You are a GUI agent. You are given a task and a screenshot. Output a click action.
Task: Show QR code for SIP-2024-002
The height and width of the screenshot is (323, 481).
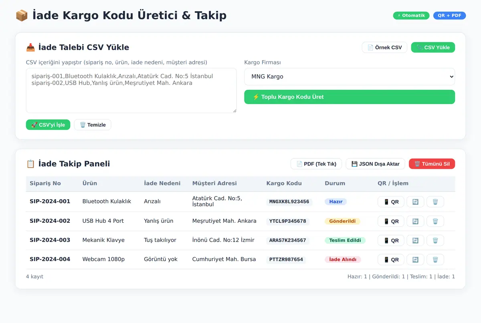pyautogui.click(x=391, y=221)
